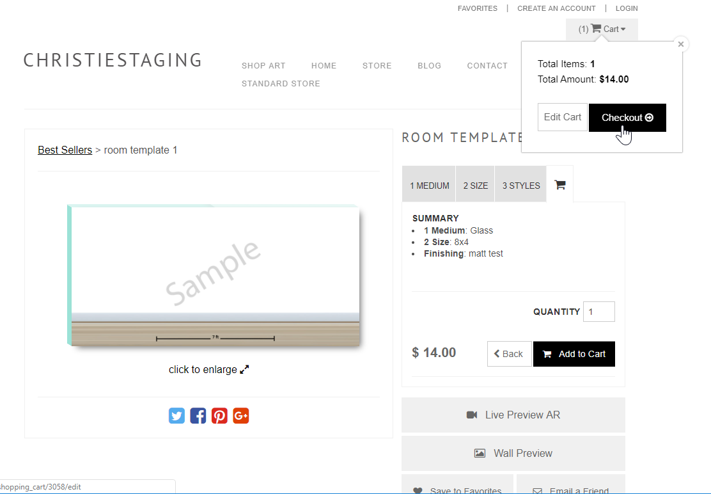This screenshot has height=494, width=711.
Task: Navigate to the BLOG section
Action: click(429, 65)
